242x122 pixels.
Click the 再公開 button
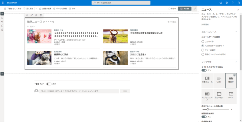tap(184, 9)
